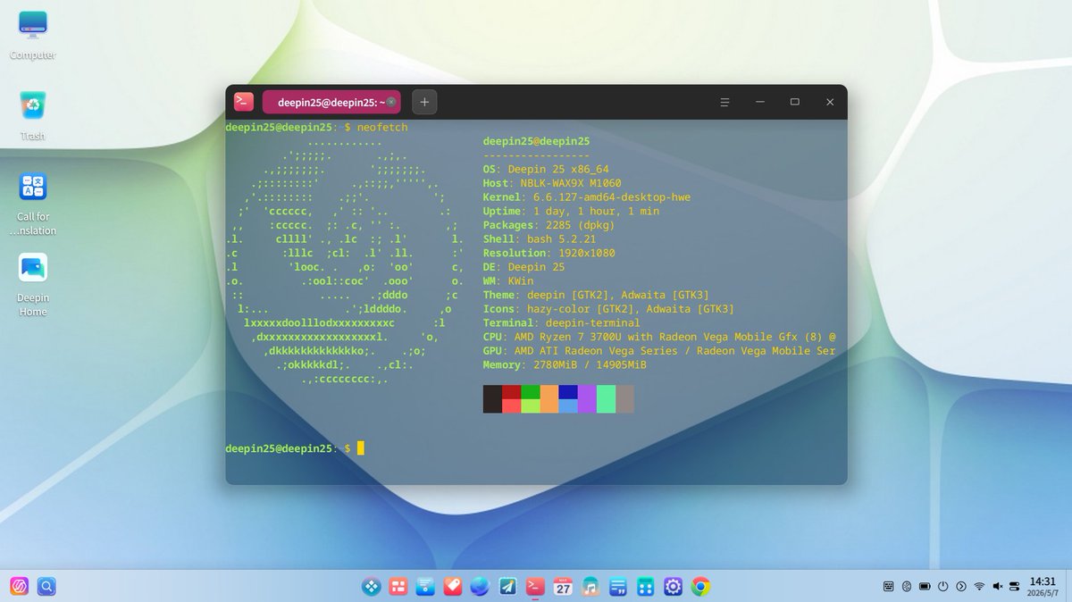Open the app store tag icon in dock

pyautogui.click(x=453, y=586)
